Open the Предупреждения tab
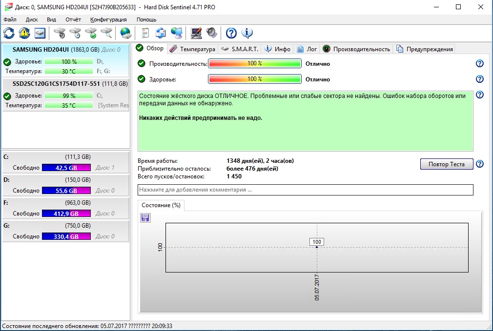This screenshot has height=331, width=493. [x=425, y=49]
